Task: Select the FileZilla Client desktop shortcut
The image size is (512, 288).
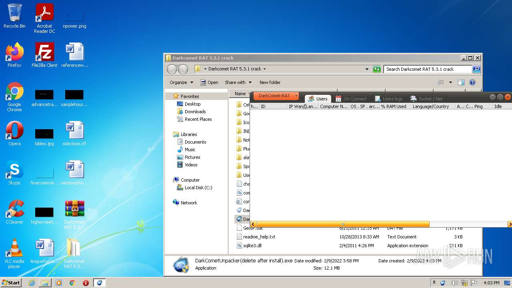Action: (x=44, y=55)
